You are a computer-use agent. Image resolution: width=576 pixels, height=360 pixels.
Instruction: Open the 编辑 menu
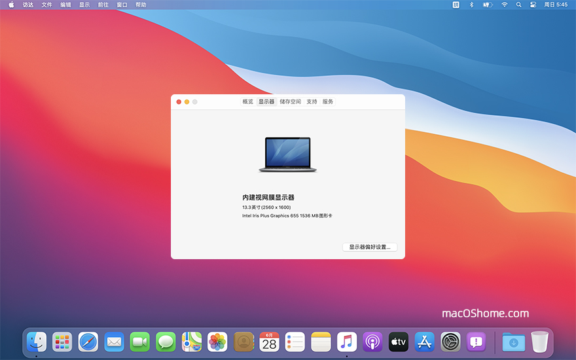click(x=65, y=5)
